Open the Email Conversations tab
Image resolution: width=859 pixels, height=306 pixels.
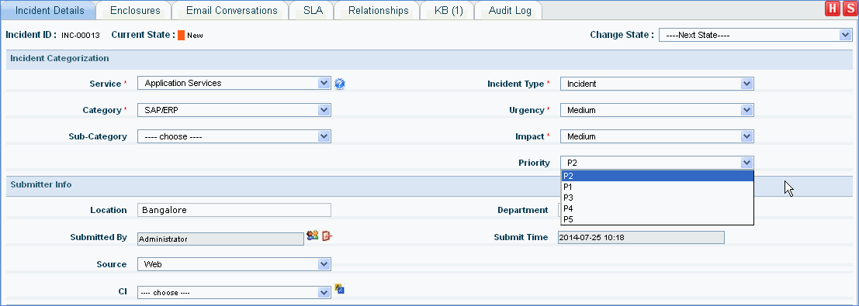[x=231, y=10]
